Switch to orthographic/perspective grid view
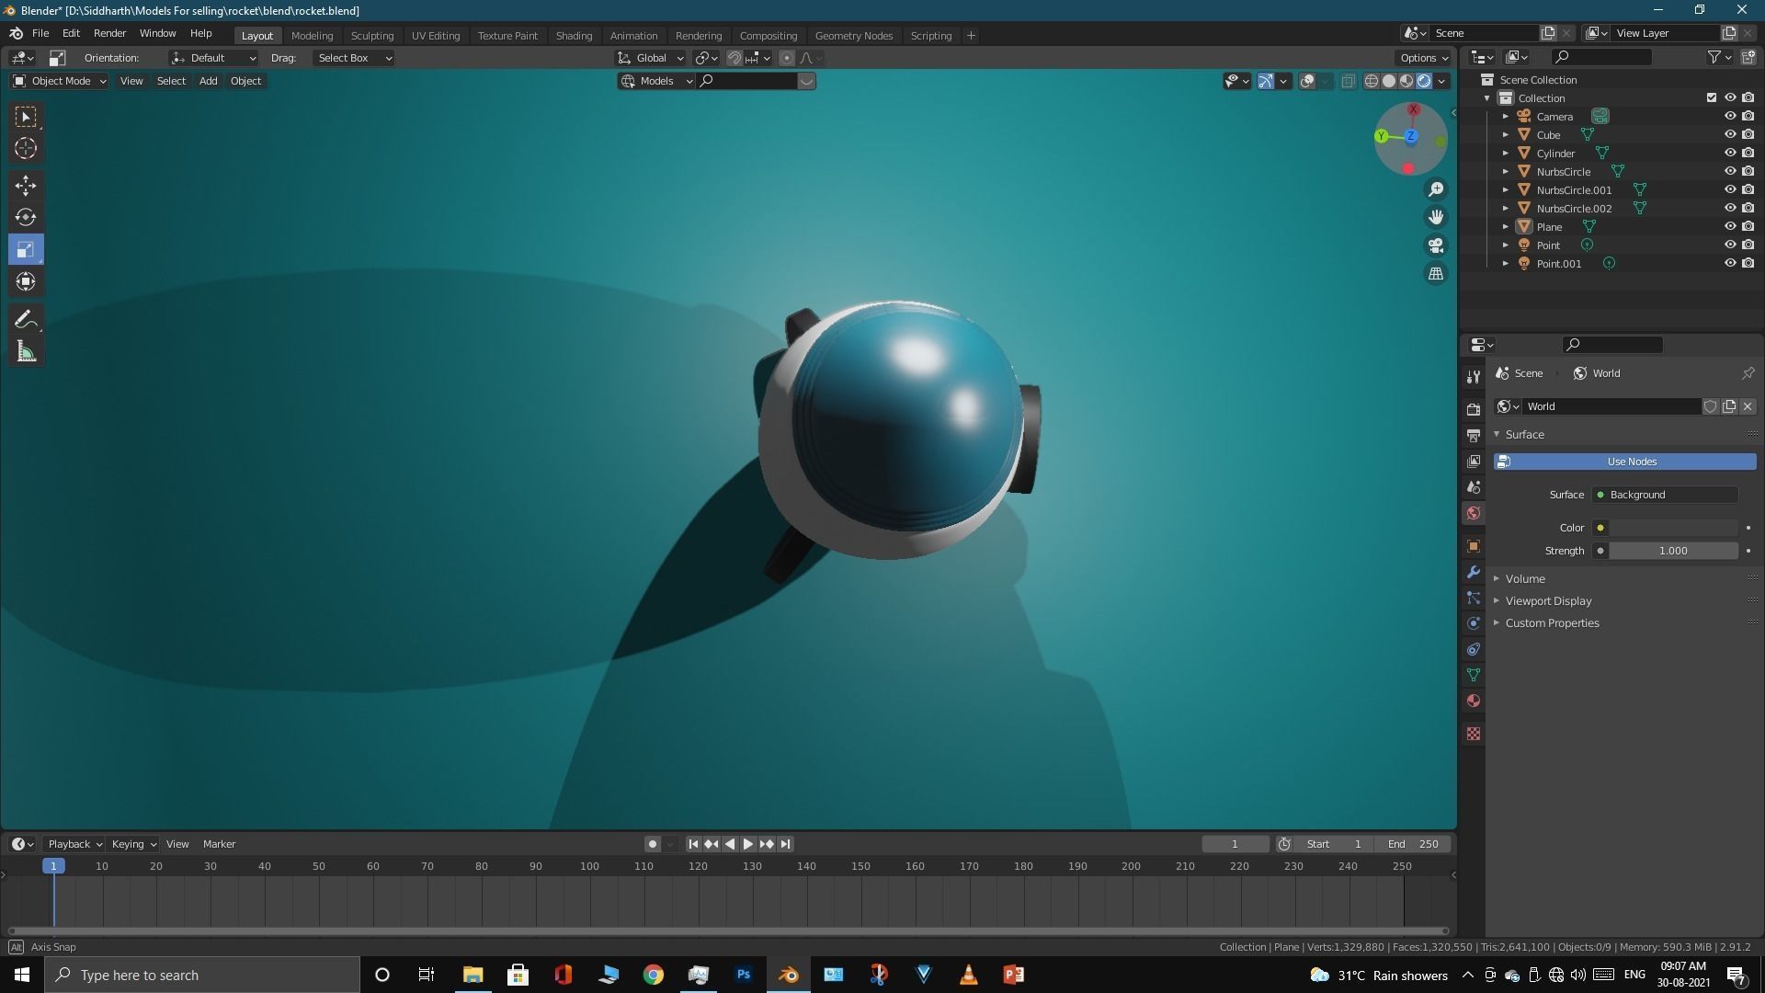The height and width of the screenshot is (993, 1765). (1435, 274)
